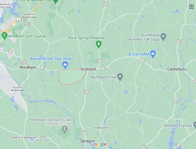Screen dimensions: 196x149
Task: Select the US Route 6 shield
Action: coord(19,19)
